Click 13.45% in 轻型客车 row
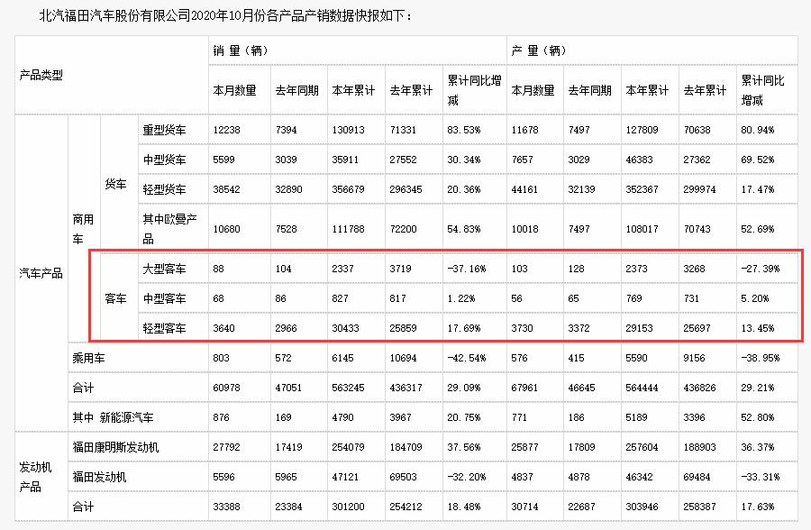The image size is (811, 530). (757, 328)
